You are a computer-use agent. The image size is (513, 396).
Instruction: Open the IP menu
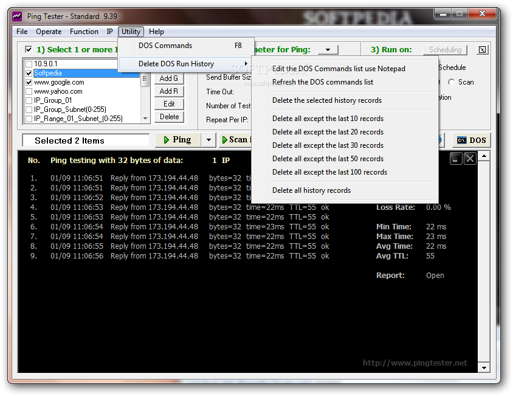click(x=109, y=32)
